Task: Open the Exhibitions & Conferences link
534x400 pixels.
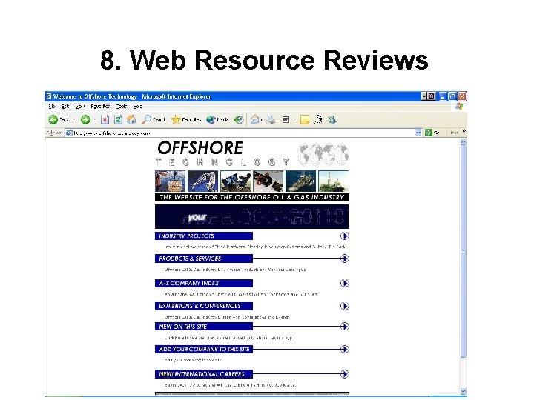Action: click(x=204, y=306)
